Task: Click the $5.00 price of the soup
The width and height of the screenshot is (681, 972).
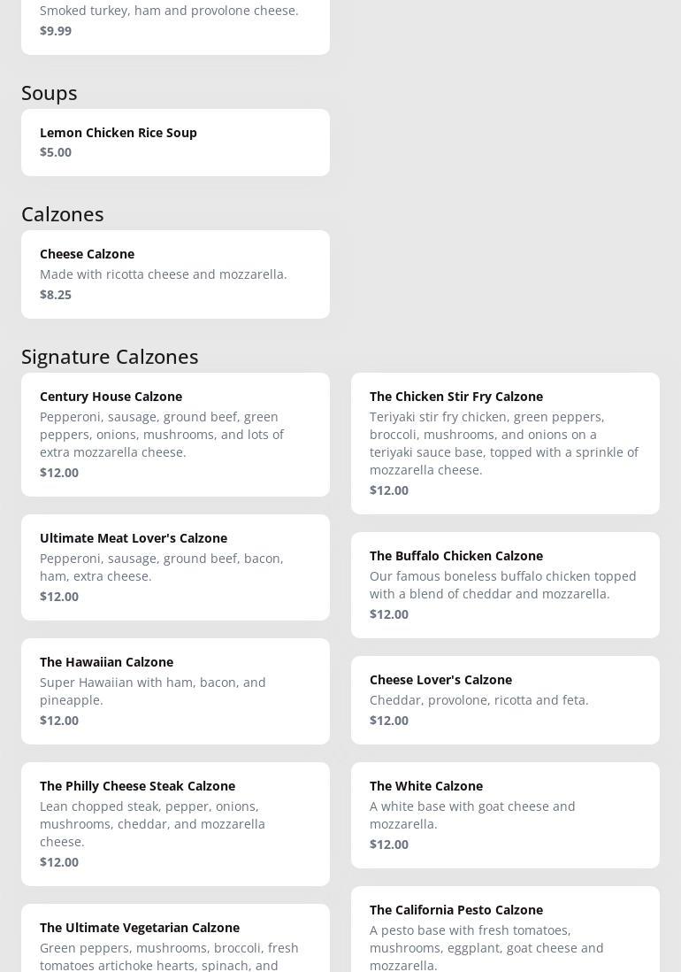Action: tap(56, 152)
